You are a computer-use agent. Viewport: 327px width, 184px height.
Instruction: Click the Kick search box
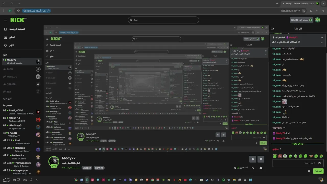[x=163, y=20]
